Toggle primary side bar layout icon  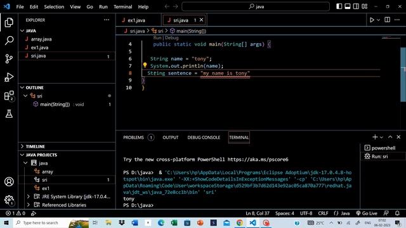(x=339, y=6)
